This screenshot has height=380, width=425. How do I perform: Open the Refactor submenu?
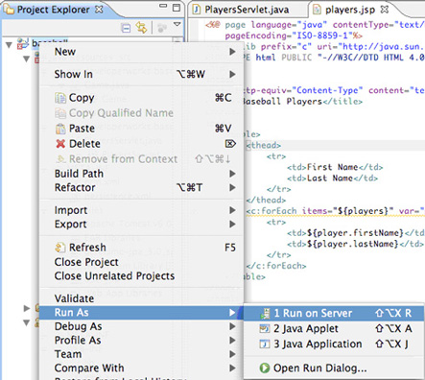(141, 187)
